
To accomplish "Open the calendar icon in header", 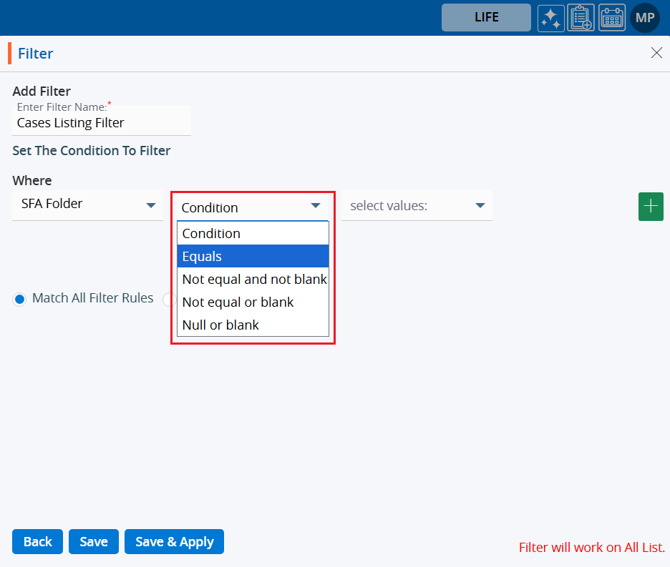I will point(611,18).
